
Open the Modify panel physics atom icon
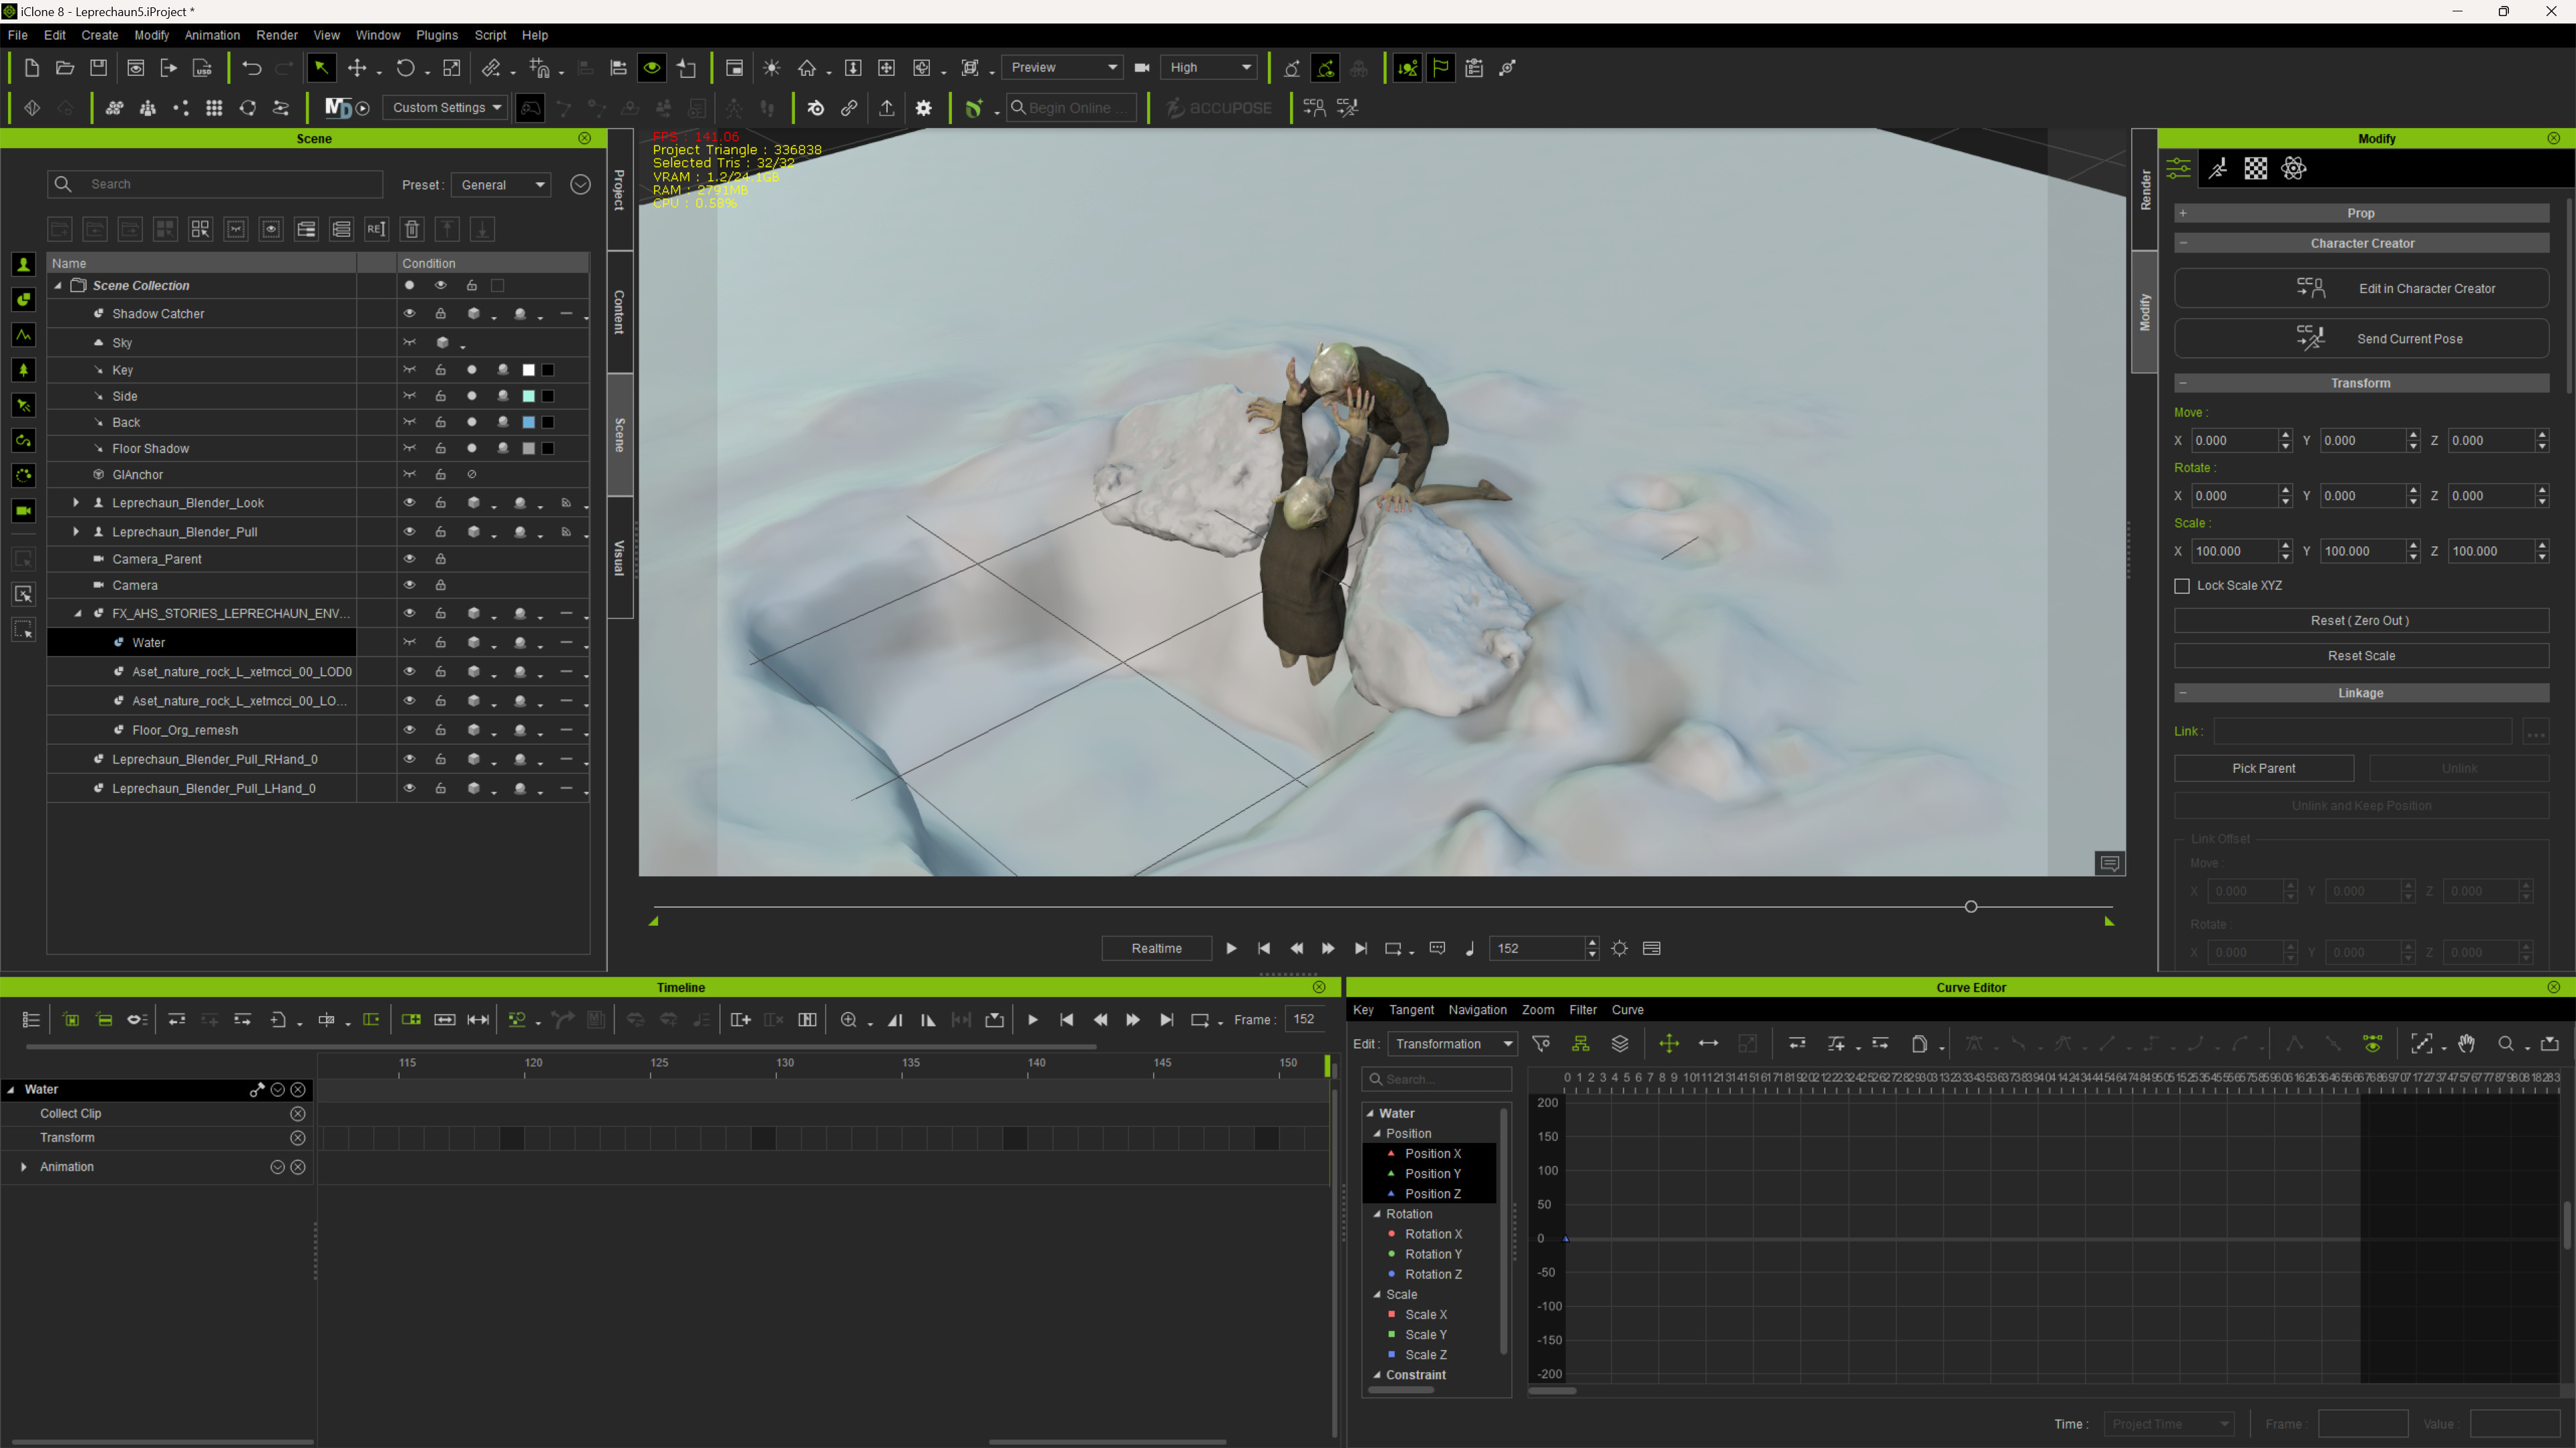pos(2294,168)
